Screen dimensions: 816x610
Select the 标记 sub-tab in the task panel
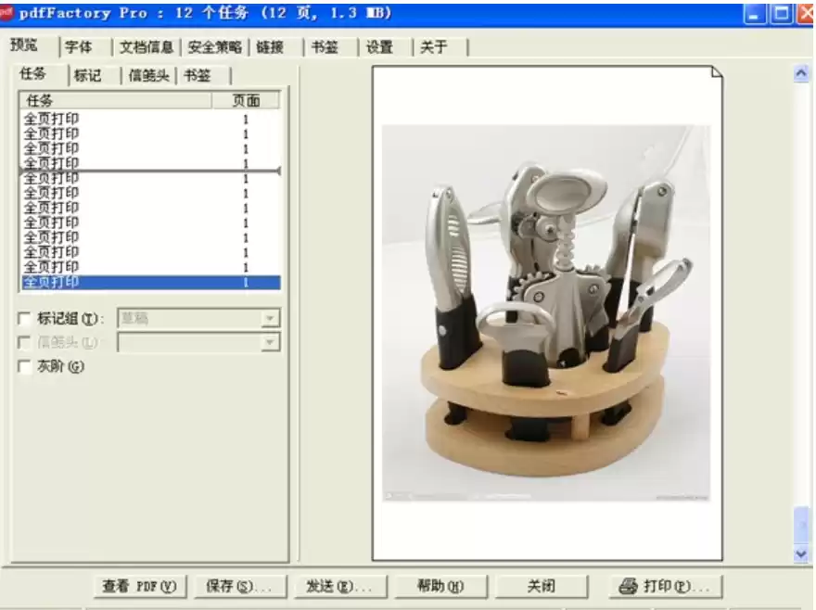[x=88, y=76]
